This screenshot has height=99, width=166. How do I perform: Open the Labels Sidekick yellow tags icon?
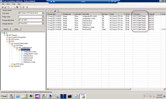click(x=11, y=7)
